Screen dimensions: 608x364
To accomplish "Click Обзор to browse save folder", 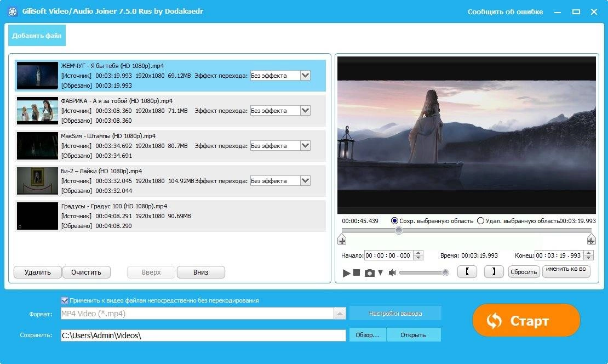I will 368,335.
